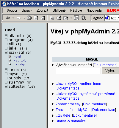The image size is (119, 128).
Task: Select the sqltester database name
Action: click(x=17, y=86)
